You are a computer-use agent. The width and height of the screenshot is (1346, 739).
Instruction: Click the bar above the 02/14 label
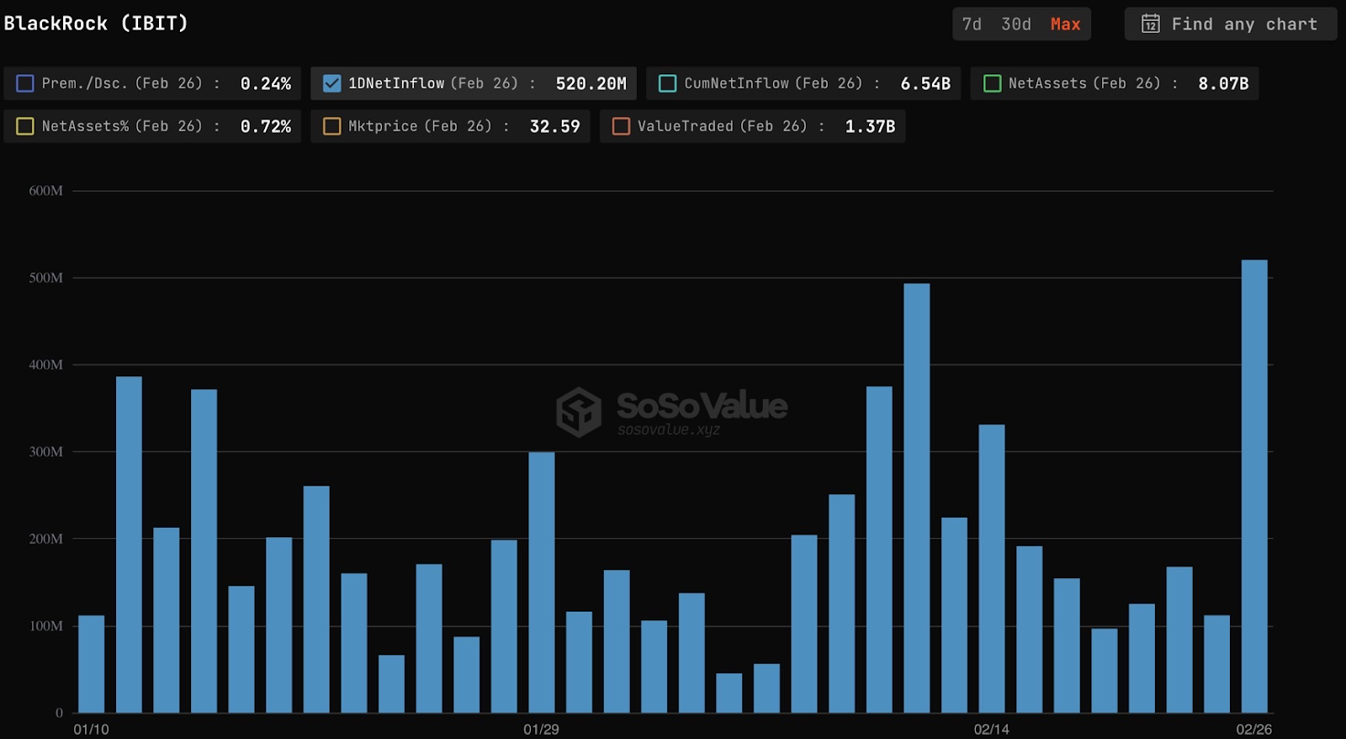[x=991, y=569]
